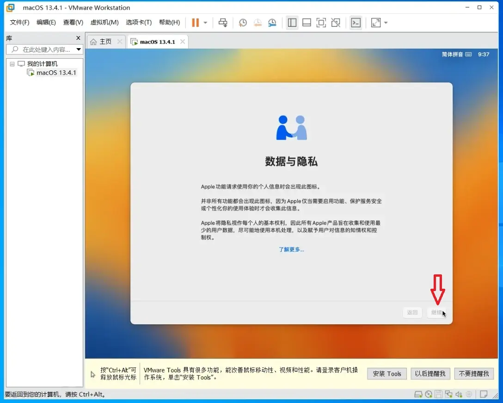Click the message log note icon
The height and width of the screenshot is (403, 503).
tap(484, 394)
